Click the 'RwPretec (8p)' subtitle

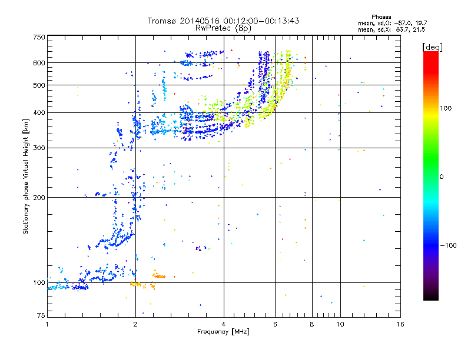223,28
